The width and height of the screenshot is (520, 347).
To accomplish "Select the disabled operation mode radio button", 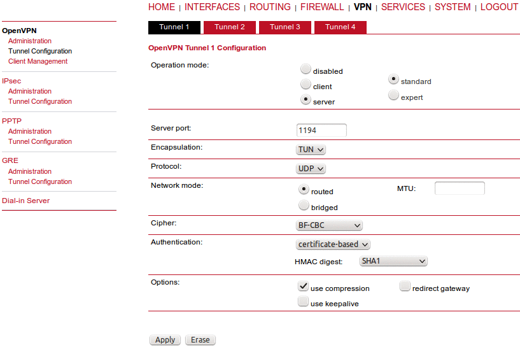I will tap(306, 69).
